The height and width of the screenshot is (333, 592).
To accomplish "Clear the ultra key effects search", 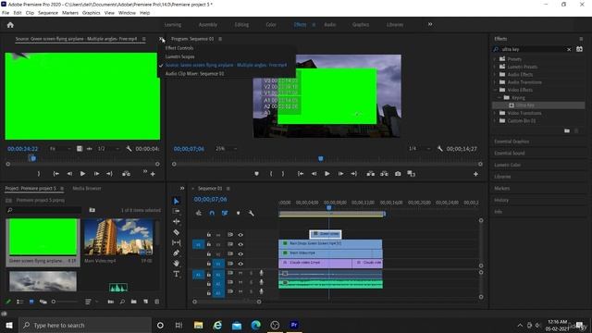I will point(569,49).
